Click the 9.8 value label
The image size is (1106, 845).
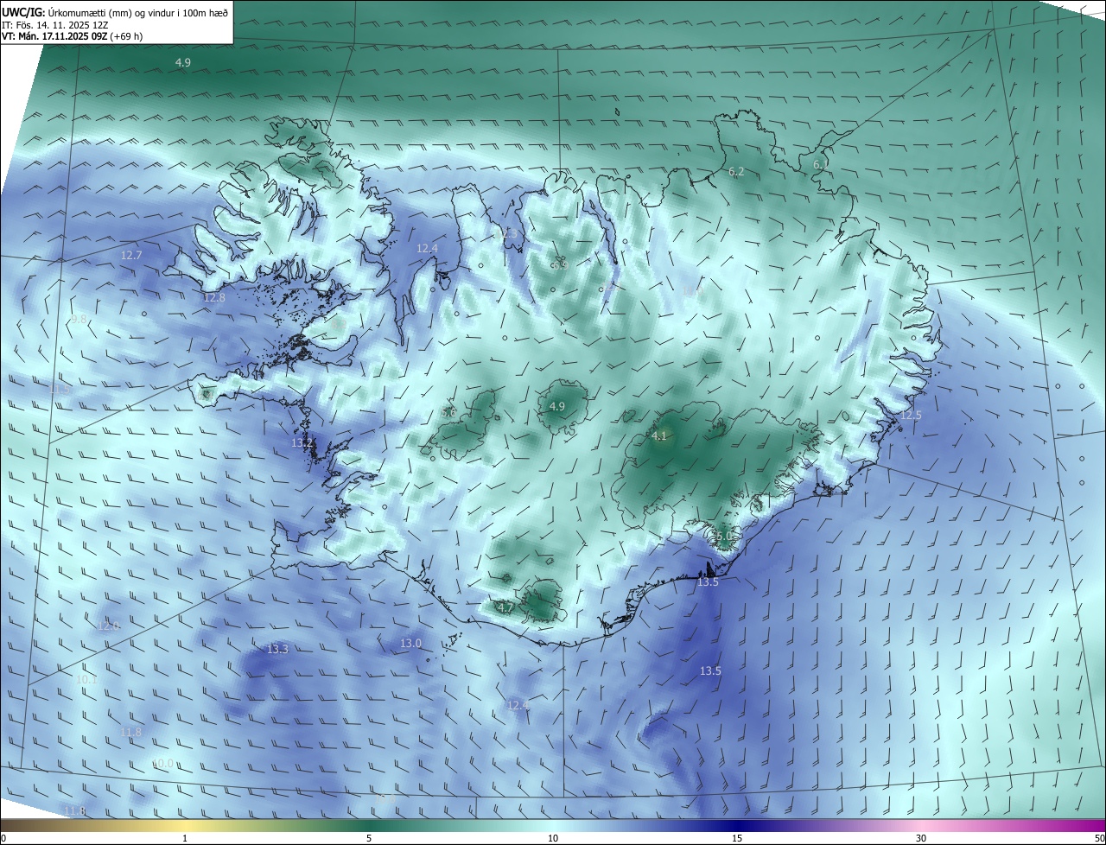[x=79, y=320]
